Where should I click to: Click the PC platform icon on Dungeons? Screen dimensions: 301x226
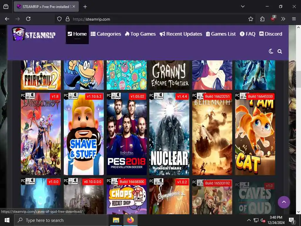(23, 96)
